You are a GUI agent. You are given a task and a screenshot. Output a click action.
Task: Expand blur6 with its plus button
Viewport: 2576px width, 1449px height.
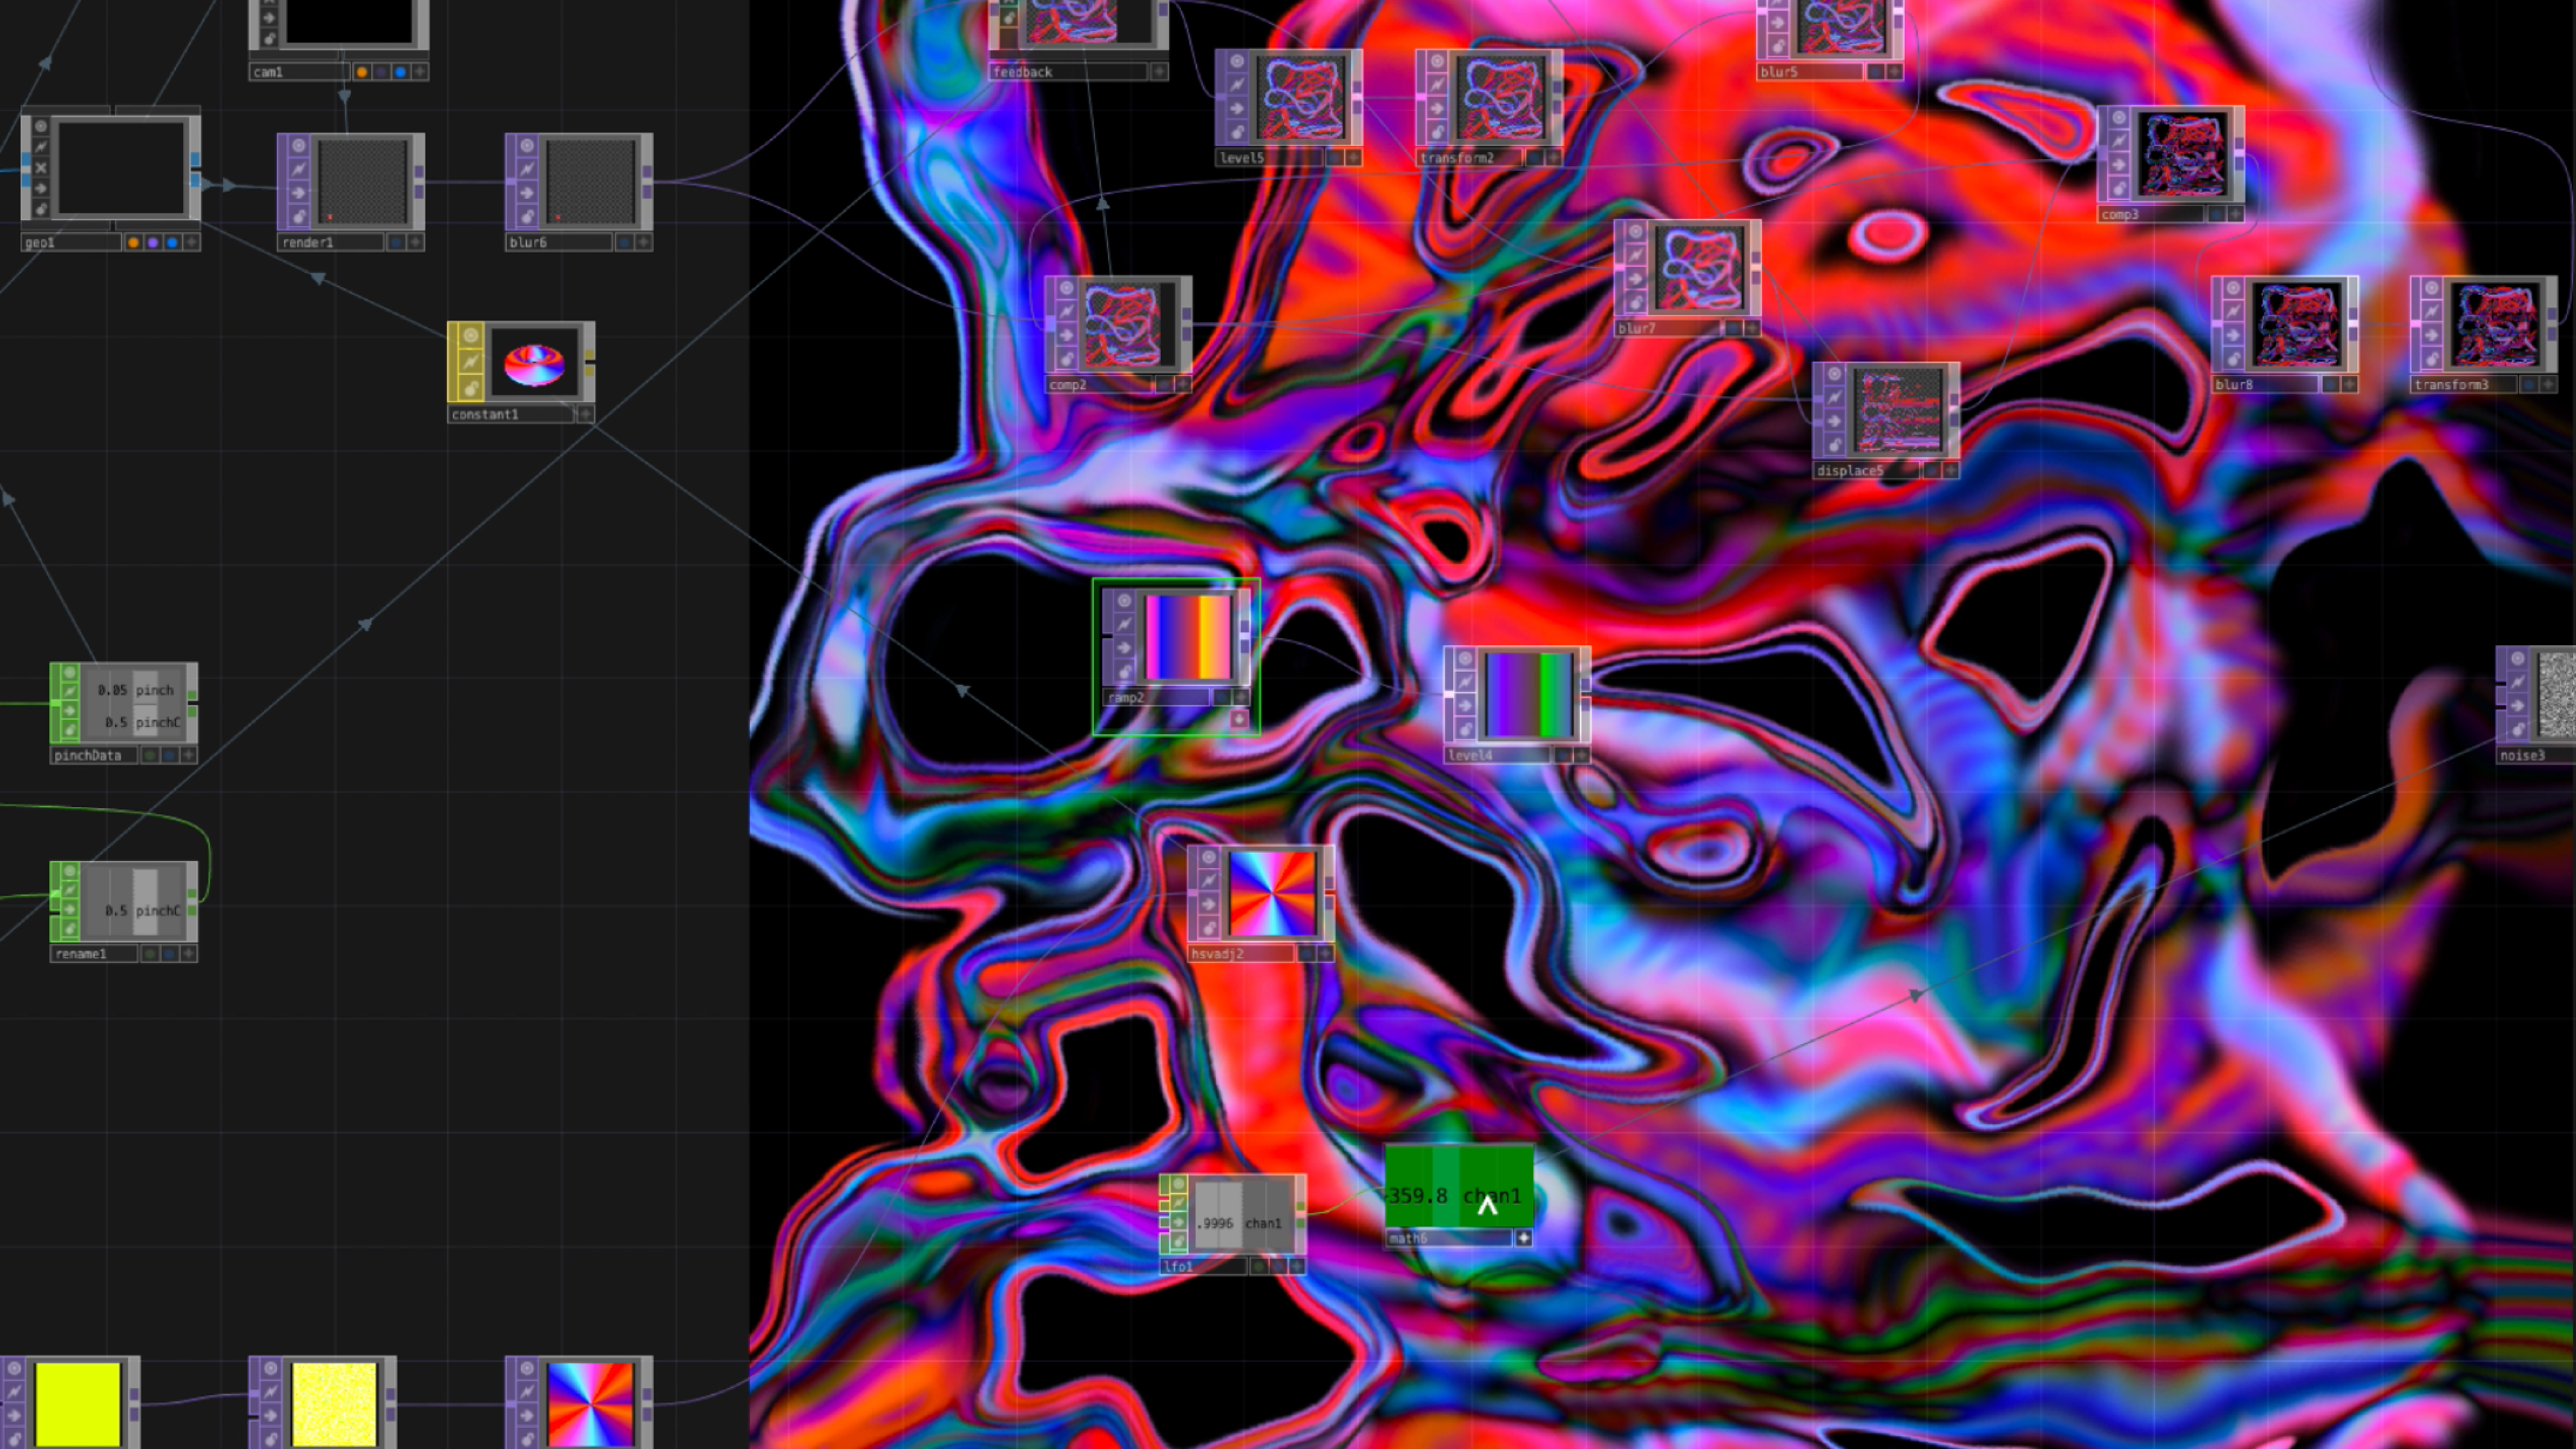point(644,242)
